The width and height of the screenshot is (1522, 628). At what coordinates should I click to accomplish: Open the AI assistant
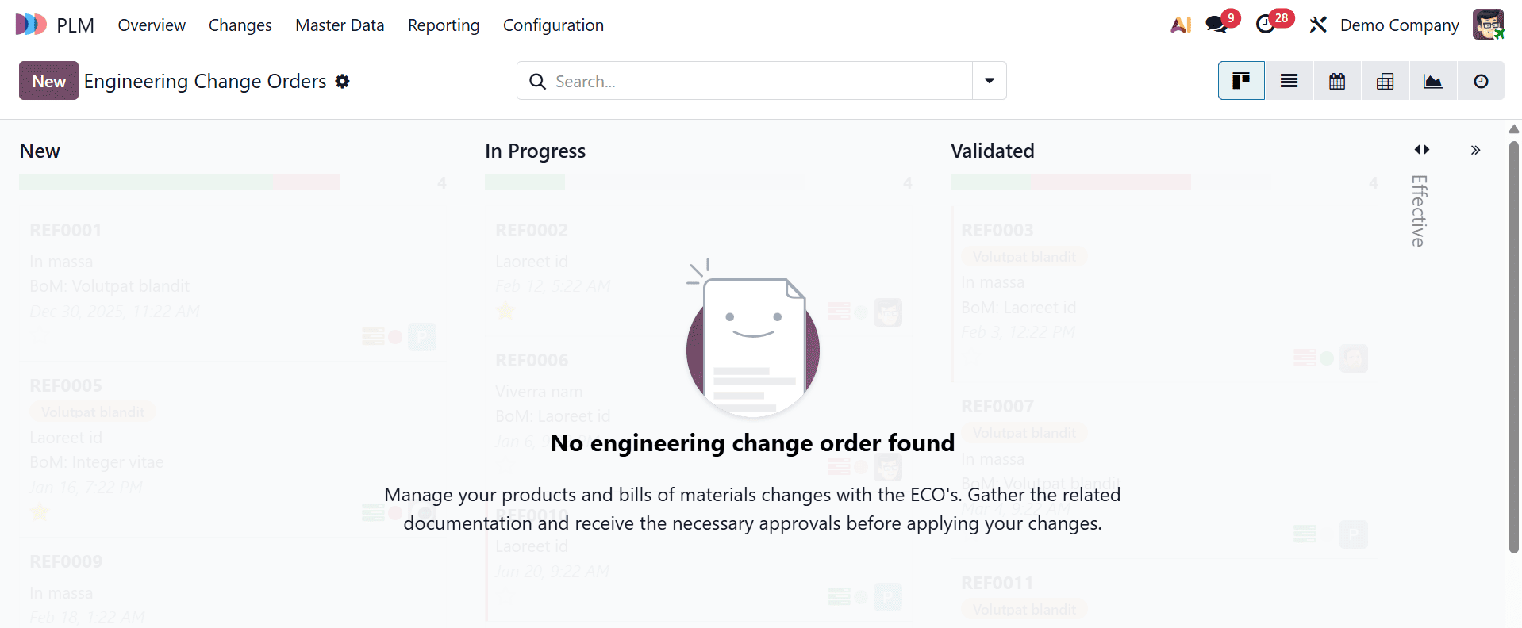pyautogui.click(x=1180, y=25)
